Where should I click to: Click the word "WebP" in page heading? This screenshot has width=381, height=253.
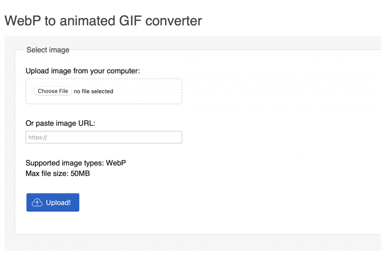click(x=23, y=20)
